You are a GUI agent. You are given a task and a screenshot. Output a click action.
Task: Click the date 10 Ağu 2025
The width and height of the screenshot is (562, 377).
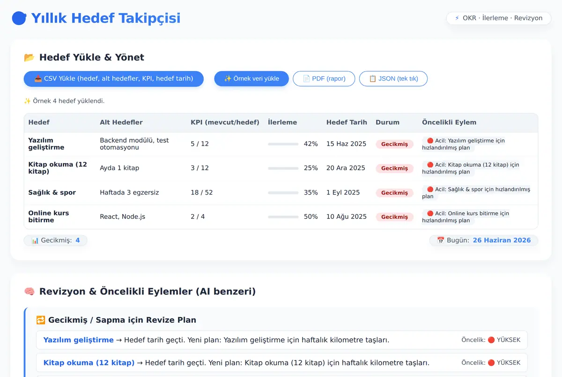346,217
